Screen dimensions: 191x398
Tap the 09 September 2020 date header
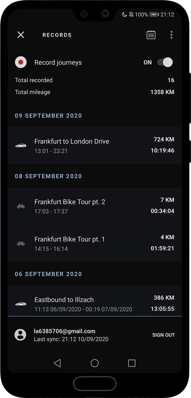pyautogui.click(x=48, y=116)
